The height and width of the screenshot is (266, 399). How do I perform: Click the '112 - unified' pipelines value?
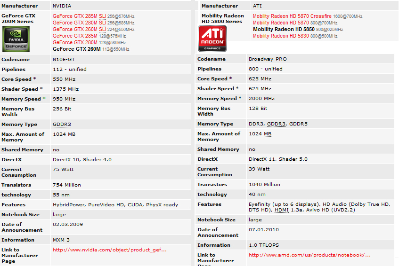pos(69,69)
